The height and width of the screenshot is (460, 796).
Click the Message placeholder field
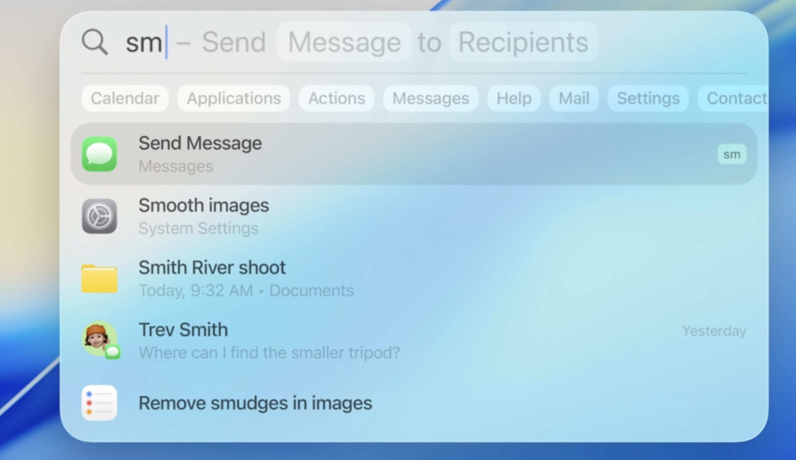coord(344,42)
